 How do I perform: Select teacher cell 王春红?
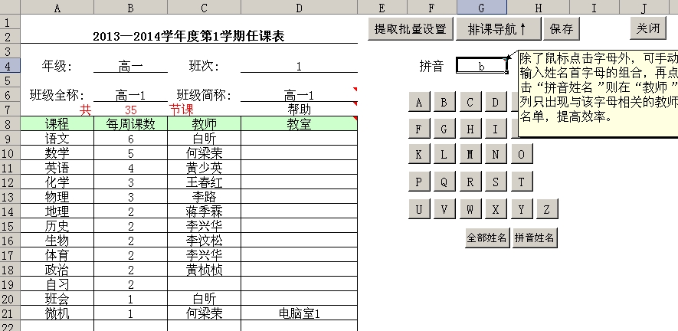click(x=204, y=182)
